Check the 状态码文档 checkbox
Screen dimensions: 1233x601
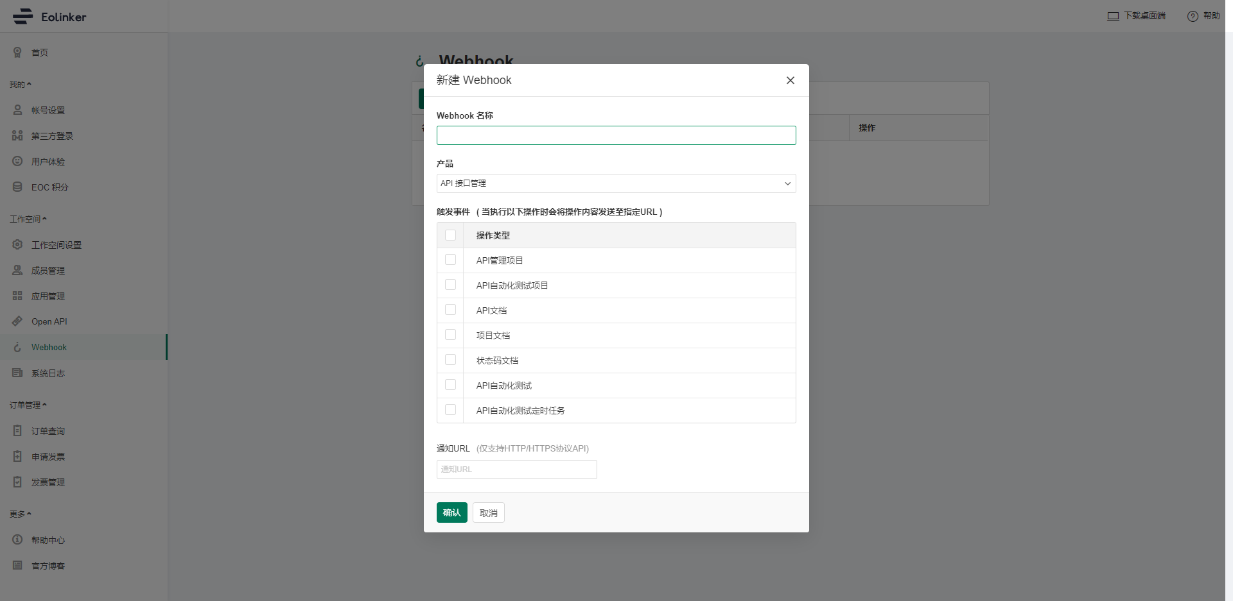point(450,360)
